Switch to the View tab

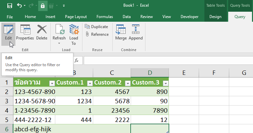pos(167,17)
